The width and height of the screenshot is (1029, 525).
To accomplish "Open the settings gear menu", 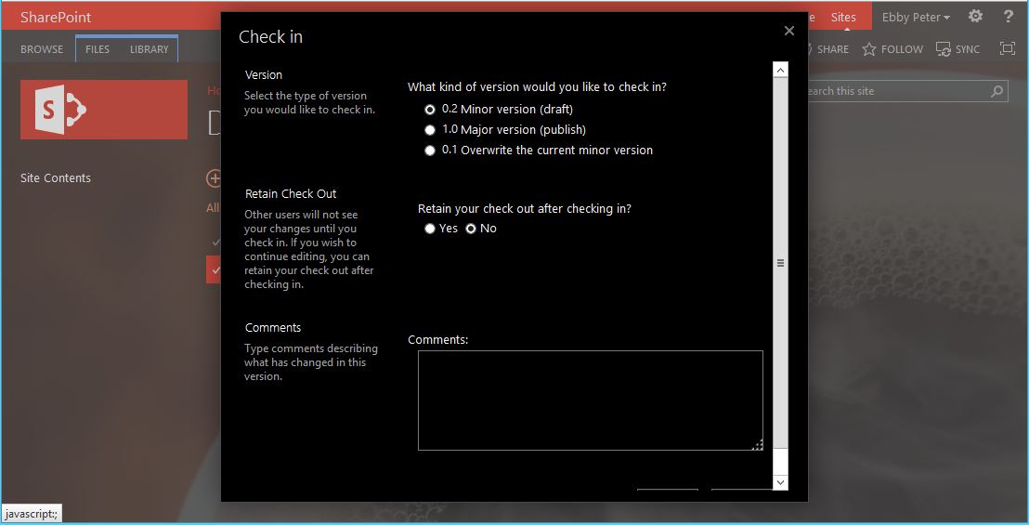I will (x=975, y=17).
